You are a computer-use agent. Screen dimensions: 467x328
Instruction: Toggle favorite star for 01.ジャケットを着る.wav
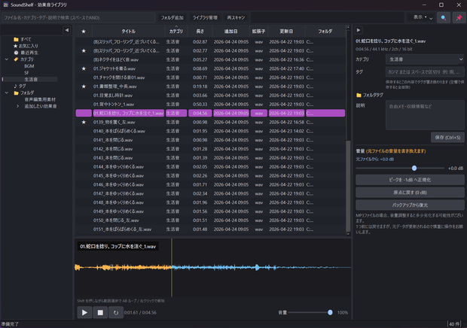(84, 68)
